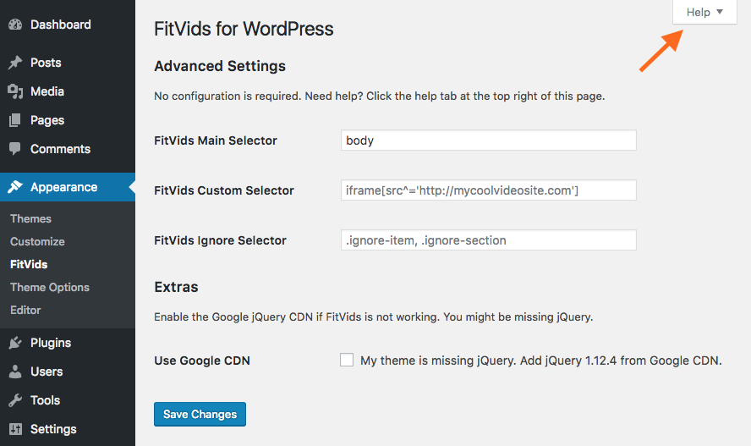Click the Posts pushpin icon

tap(15, 63)
